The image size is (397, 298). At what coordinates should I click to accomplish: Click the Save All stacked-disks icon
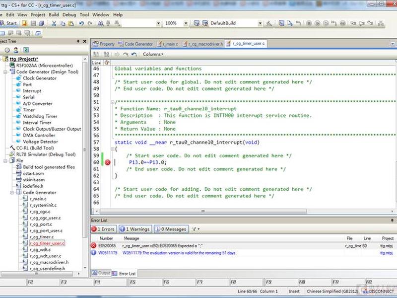point(42,23)
